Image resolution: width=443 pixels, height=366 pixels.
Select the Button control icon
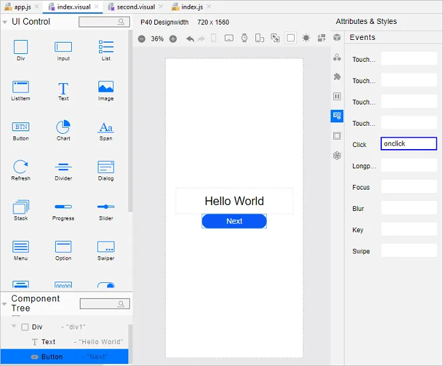pyautogui.click(x=21, y=127)
